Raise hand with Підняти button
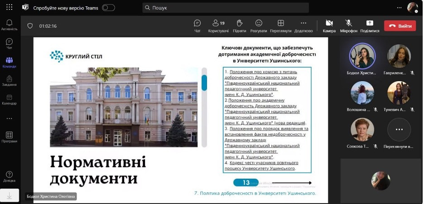The image size is (424, 204). coord(240,26)
